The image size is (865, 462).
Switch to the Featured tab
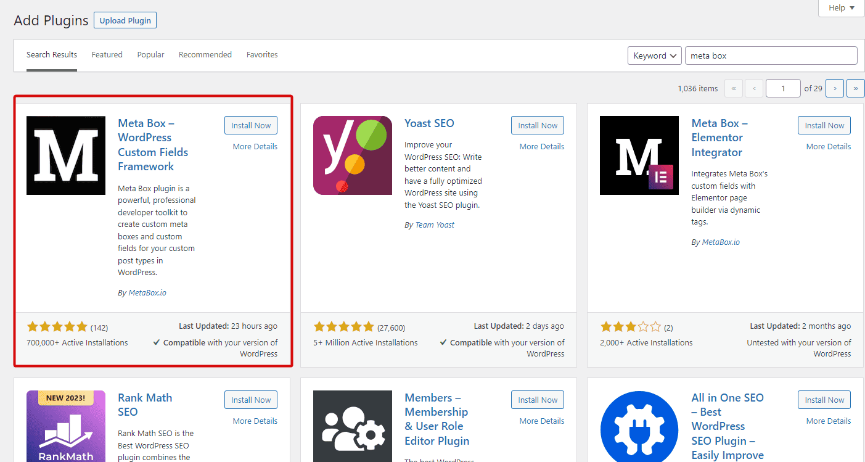point(107,55)
